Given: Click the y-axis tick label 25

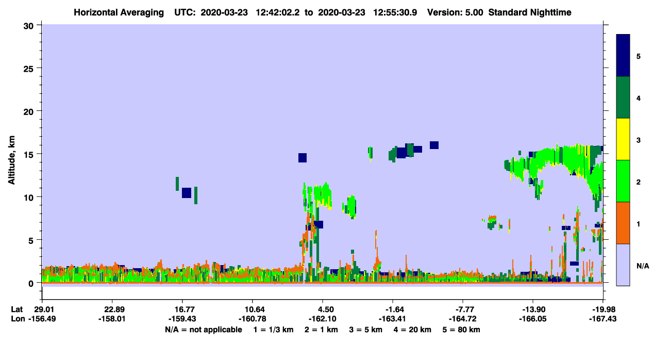Looking at the screenshot, I should click(30, 68).
